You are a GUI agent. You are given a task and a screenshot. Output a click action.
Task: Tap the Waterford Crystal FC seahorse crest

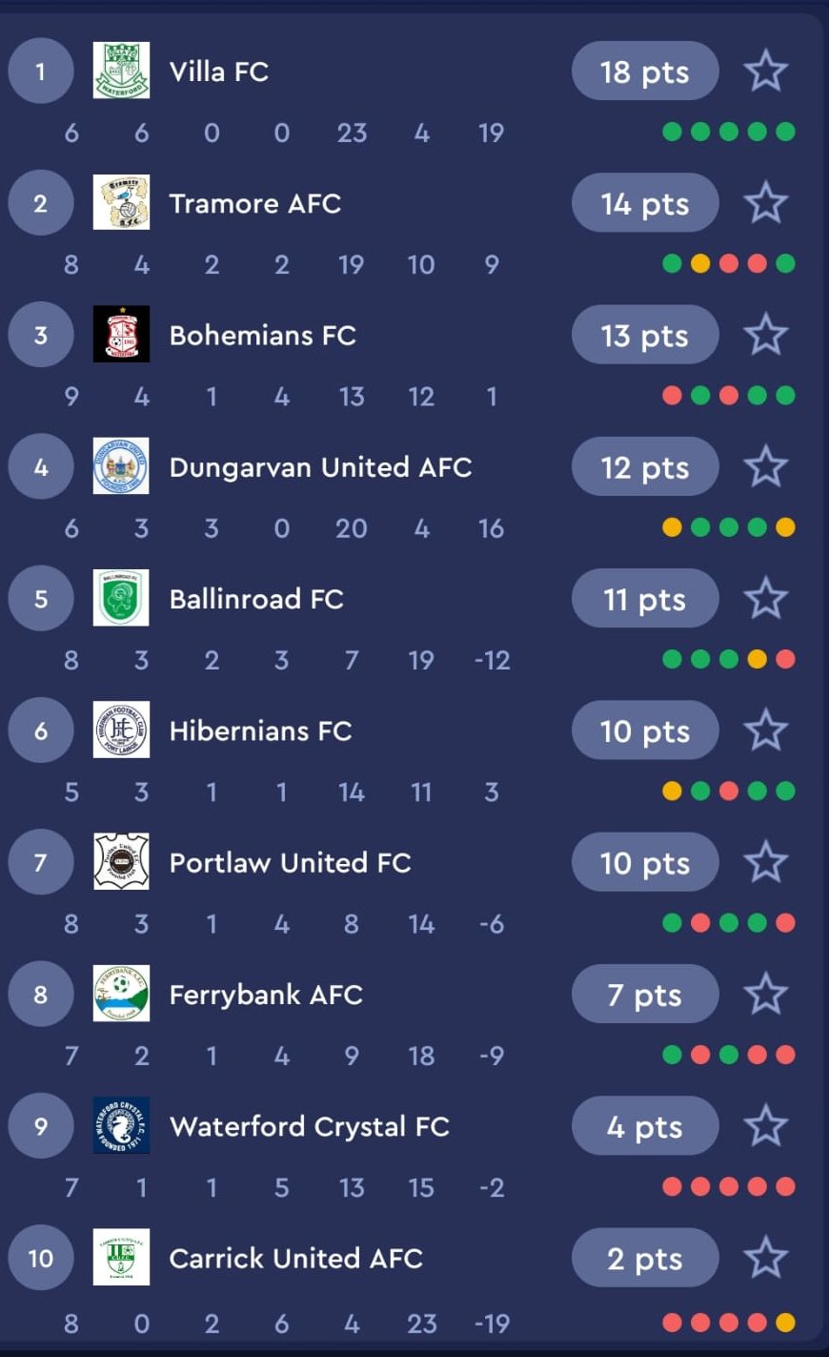click(121, 1125)
